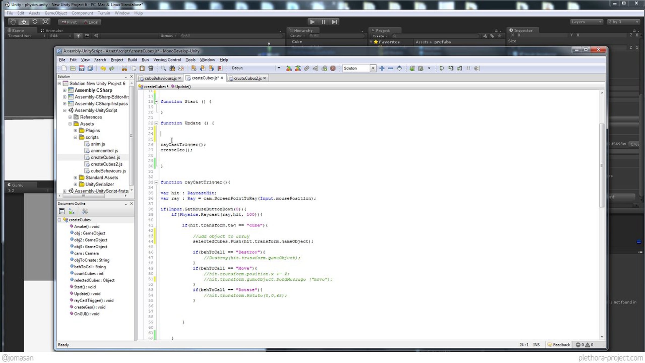Click the New File toolbar icon
645x363 pixels.
(x=64, y=68)
